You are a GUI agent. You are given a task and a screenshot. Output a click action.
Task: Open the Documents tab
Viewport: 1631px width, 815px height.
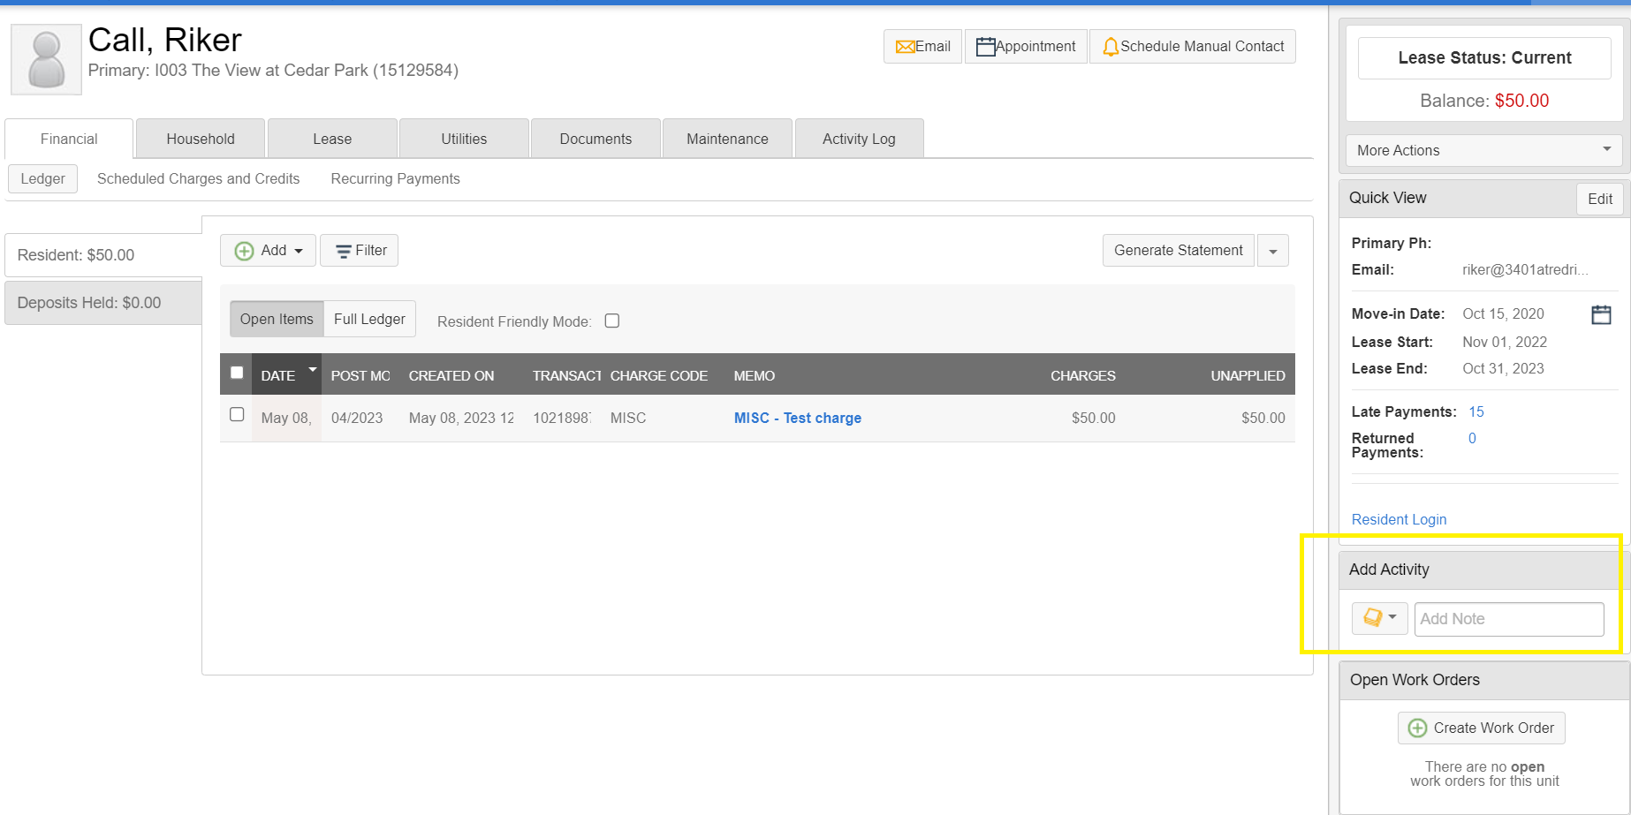point(596,139)
